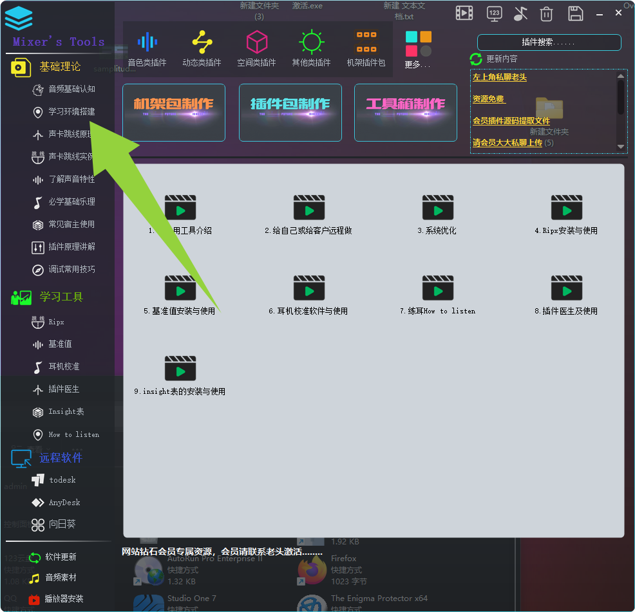Click the scroll up arrow in update list
This screenshot has width=635, height=612.
[620, 76]
